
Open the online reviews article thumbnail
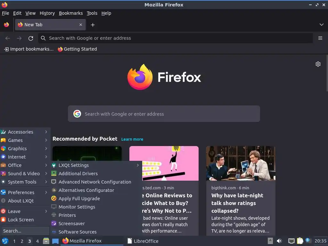(x=170, y=163)
